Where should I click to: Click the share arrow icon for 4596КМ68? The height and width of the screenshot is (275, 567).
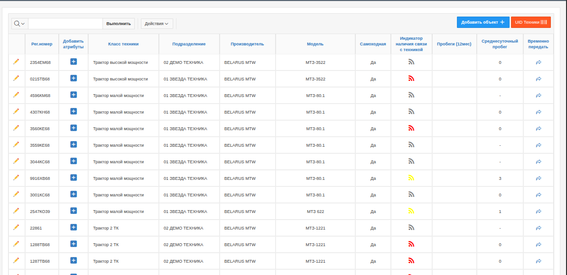pos(539,96)
